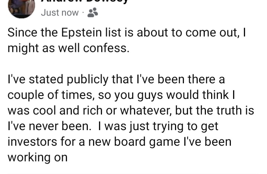Click the dot separator after "Just now"
Image resolution: width=267 pixels, height=174 pixels.
point(83,13)
